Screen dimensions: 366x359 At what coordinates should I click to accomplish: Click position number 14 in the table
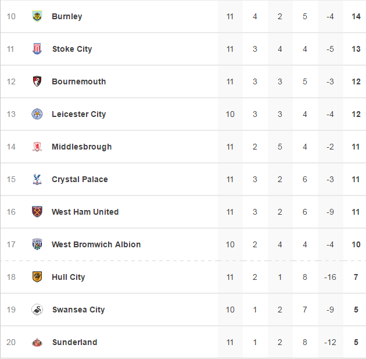11,147
